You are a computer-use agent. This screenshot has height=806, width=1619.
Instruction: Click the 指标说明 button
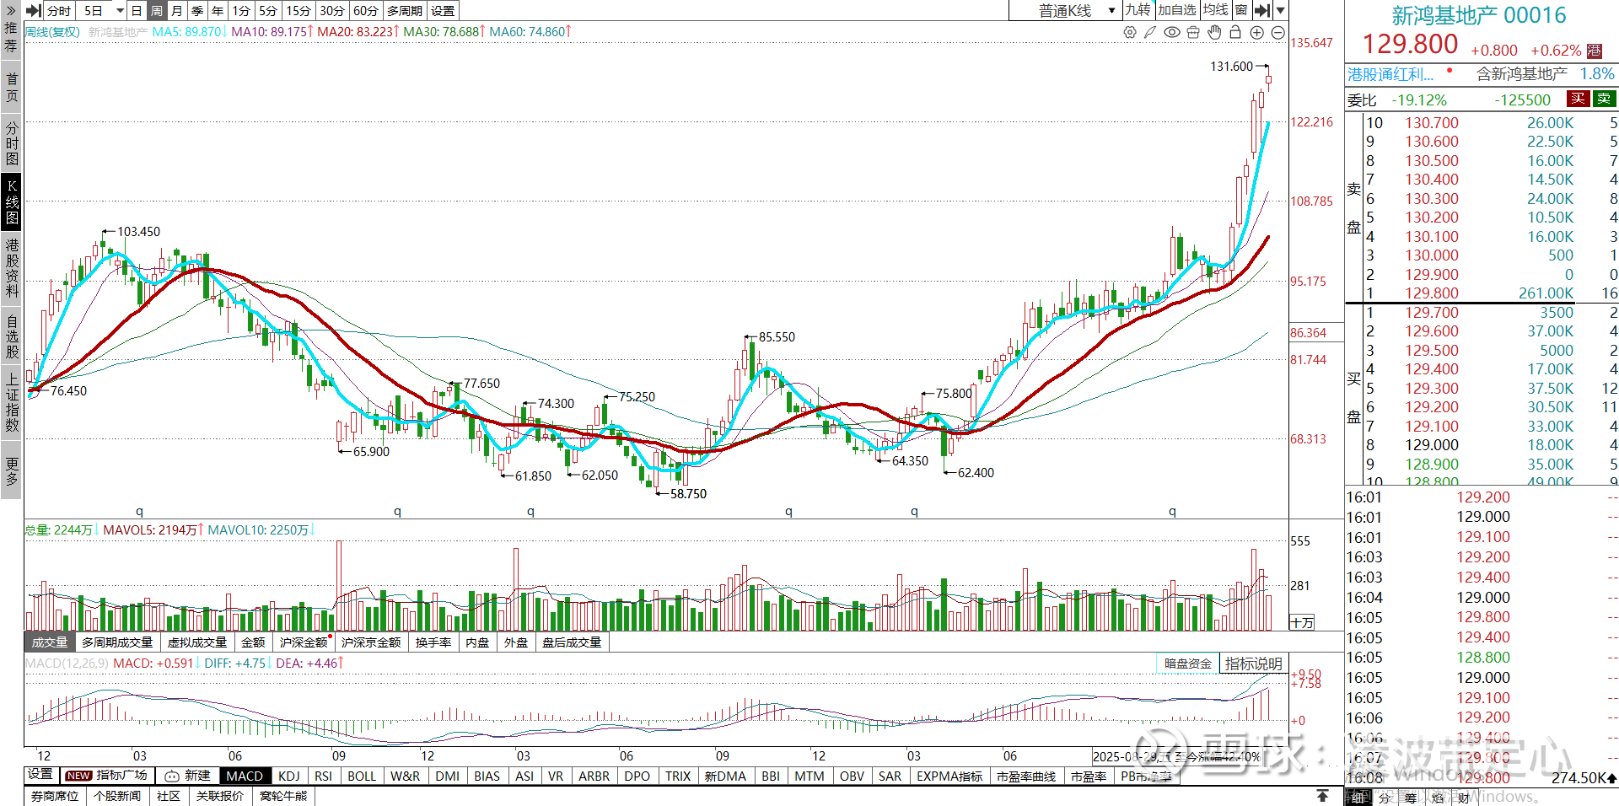click(1253, 664)
